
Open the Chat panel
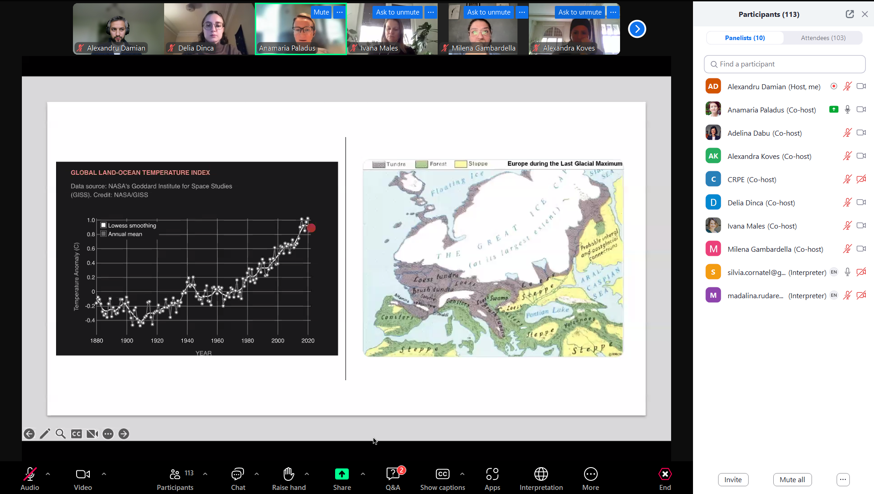[238, 479]
